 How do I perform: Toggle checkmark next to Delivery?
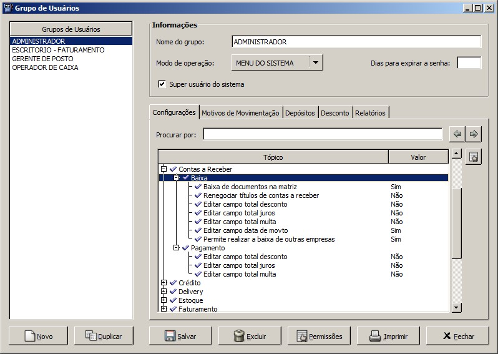[173, 292]
